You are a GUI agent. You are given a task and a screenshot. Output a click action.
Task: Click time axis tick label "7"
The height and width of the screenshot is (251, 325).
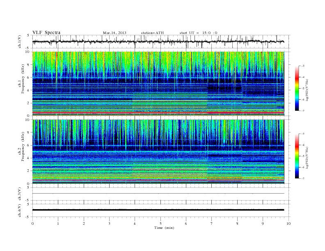[212, 224]
